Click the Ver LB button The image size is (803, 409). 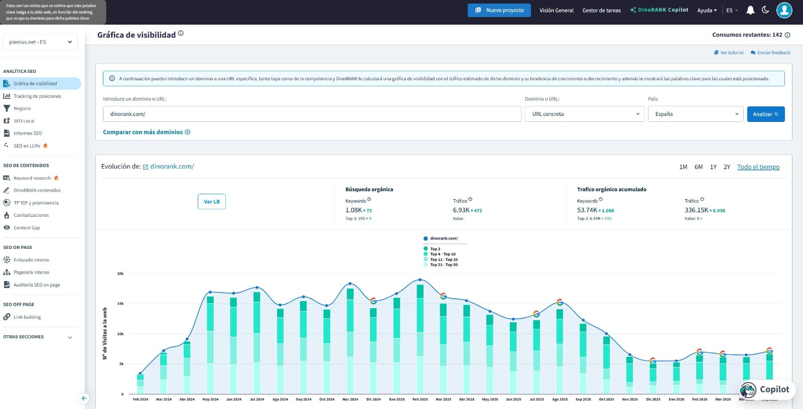212,201
